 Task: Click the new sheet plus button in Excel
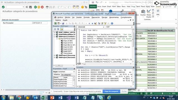(x=139, y=90)
